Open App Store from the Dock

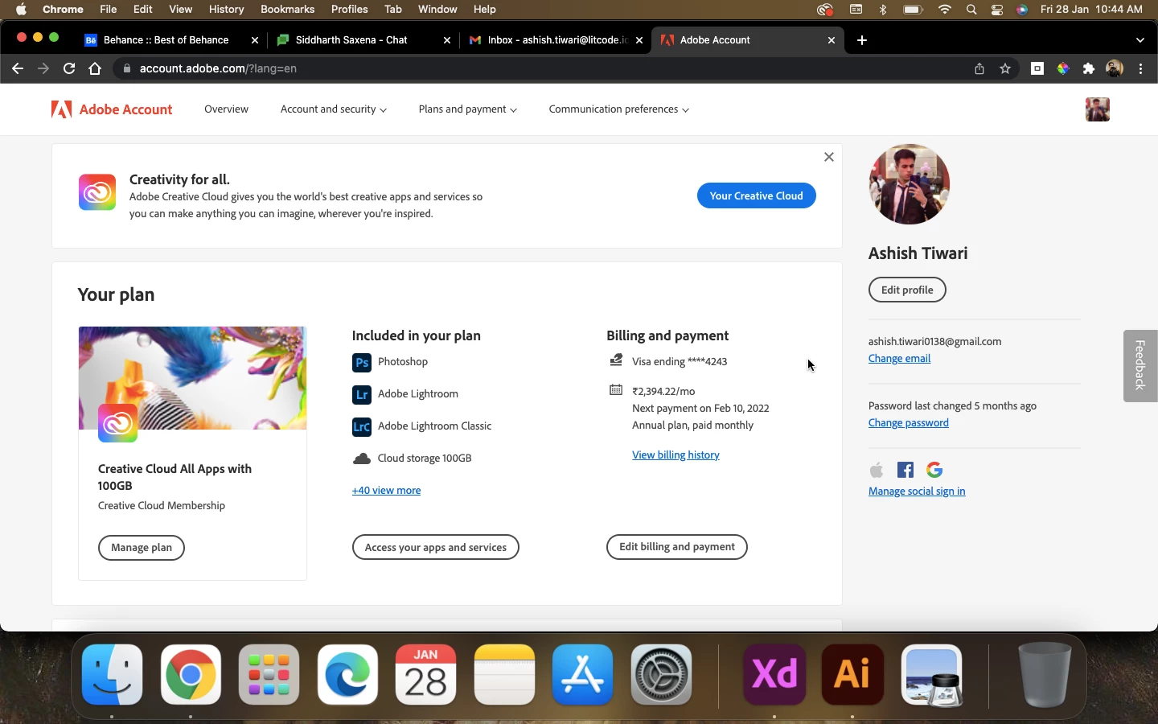(x=583, y=674)
